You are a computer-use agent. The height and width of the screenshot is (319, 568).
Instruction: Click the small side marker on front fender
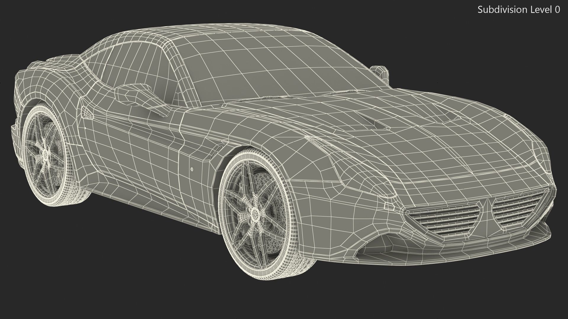(192, 169)
